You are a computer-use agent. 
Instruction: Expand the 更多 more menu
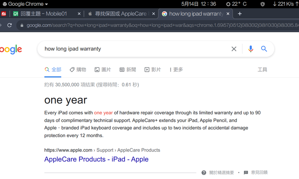176,70
